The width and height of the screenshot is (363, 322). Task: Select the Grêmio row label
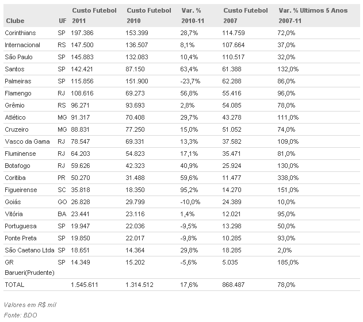[x=15, y=105]
